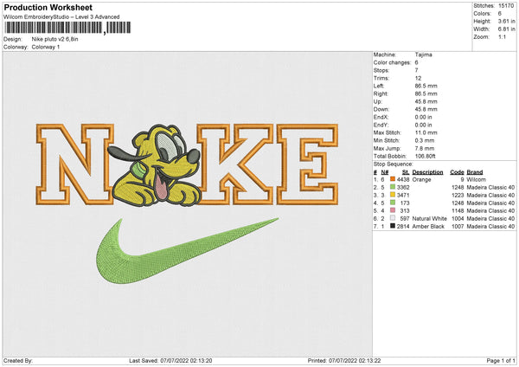Click the Amber Black color swatch
Image resolution: width=519 pixels, height=367 pixels.
tap(393, 226)
